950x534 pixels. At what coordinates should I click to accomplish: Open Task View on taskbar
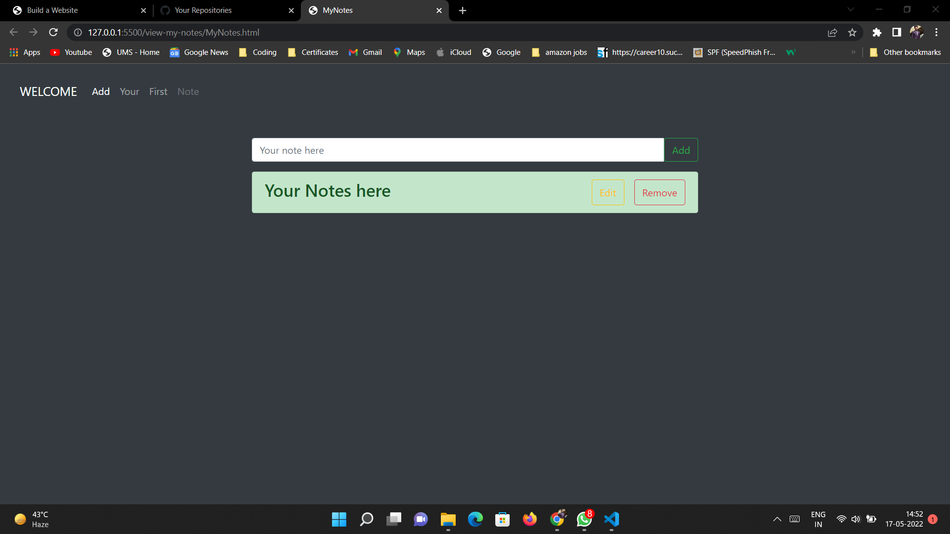[394, 519]
